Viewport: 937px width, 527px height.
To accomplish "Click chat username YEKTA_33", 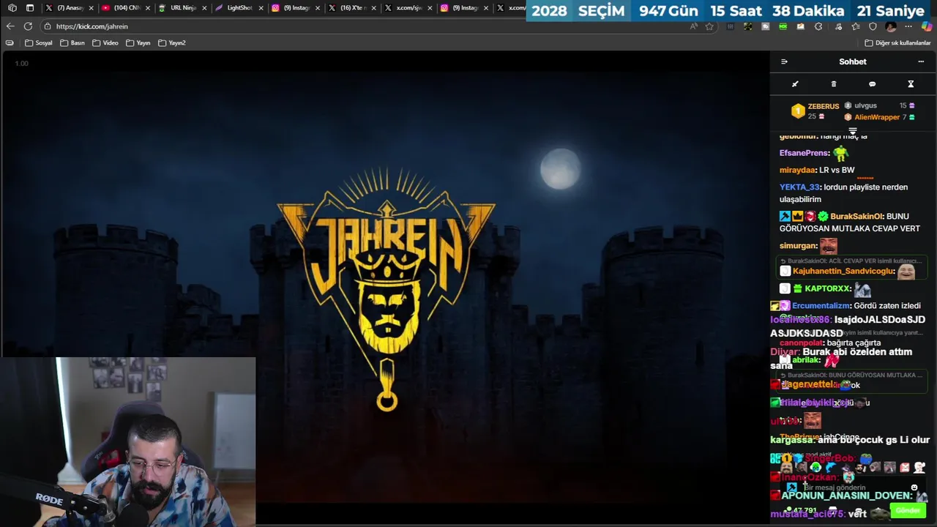I will click(x=799, y=187).
